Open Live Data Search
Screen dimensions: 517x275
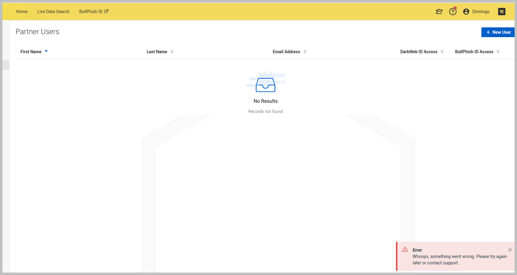tap(53, 12)
